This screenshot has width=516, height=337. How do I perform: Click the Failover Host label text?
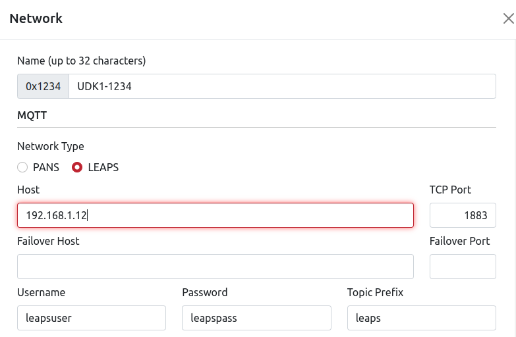click(x=48, y=241)
